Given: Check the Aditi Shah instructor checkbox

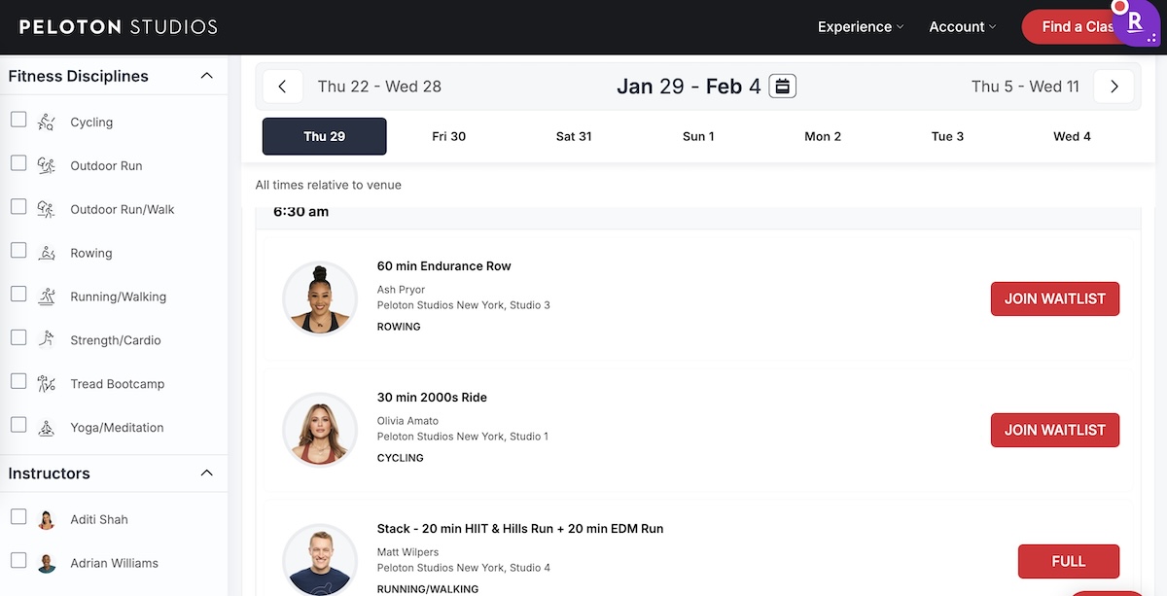Looking at the screenshot, I should pos(18,517).
